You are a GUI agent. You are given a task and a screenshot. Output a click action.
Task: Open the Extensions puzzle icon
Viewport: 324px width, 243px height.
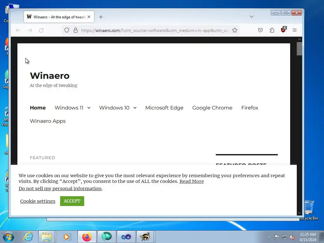click(272, 30)
